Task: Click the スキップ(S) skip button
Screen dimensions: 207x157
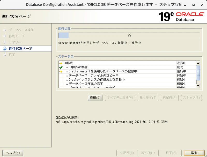Action: click(x=191, y=98)
